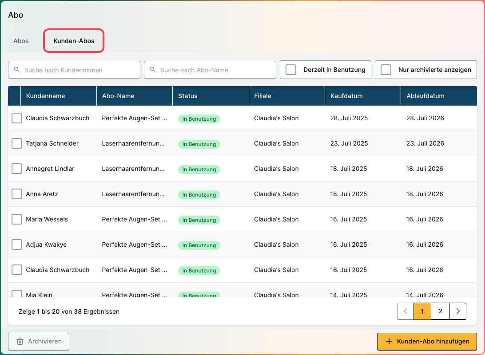The width and height of the screenshot is (485, 355).
Task: Click Zeige 1 bis 20 von 38 Ergebnissen
Action: point(69,312)
